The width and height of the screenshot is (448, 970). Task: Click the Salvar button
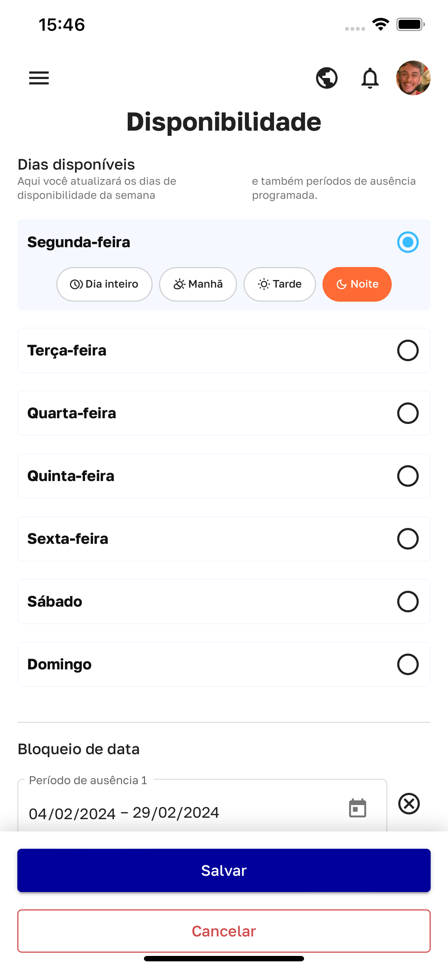coord(224,870)
